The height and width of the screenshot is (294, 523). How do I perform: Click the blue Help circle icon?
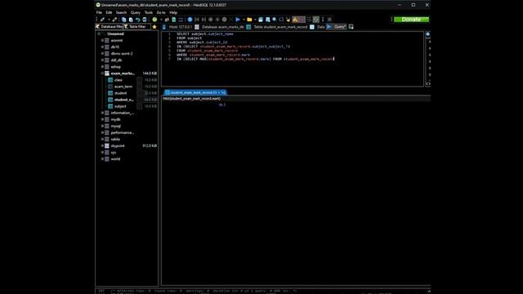(x=190, y=20)
